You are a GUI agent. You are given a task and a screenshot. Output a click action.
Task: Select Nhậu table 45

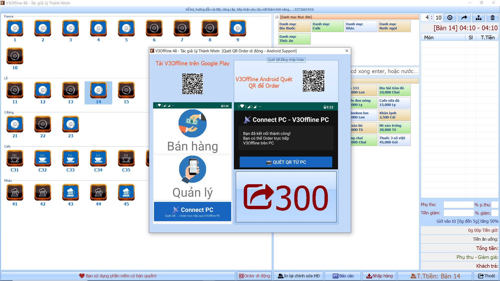point(126,195)
